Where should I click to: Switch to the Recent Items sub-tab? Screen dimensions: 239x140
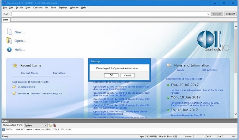point(30,73)
